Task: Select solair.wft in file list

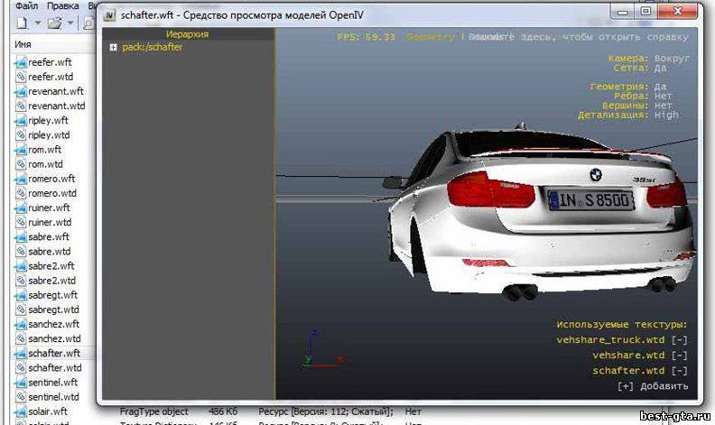Action: tap(48, 411)
